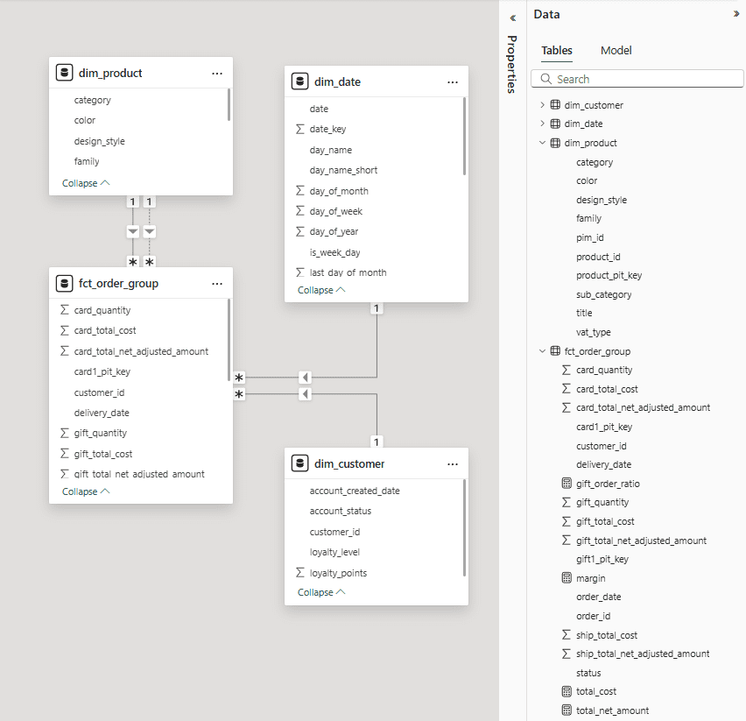
Task: Select gift_order_ratio field in the tree
Action: tap(607, 484)
